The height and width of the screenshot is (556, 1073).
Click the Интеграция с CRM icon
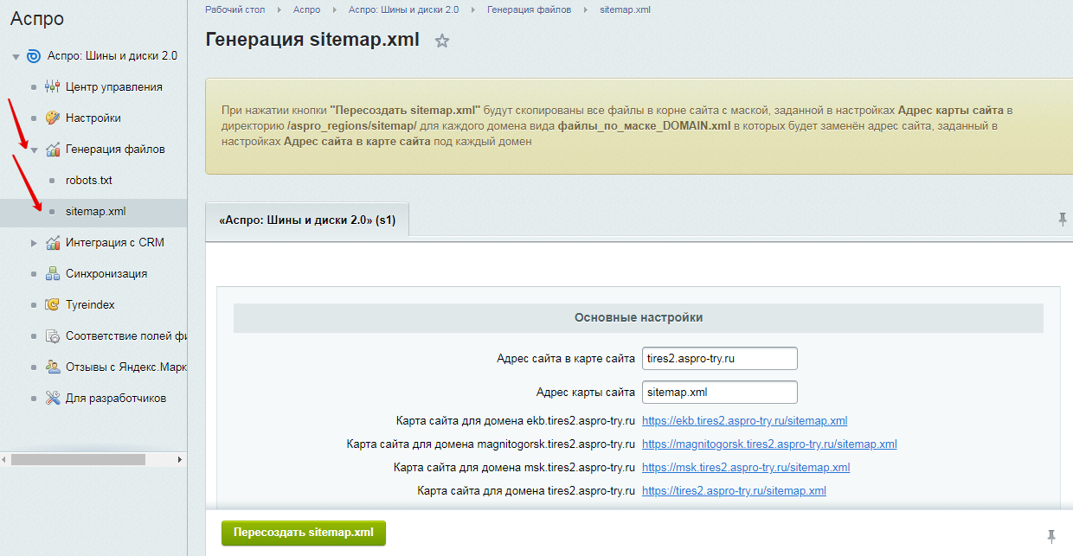(52, 243)
